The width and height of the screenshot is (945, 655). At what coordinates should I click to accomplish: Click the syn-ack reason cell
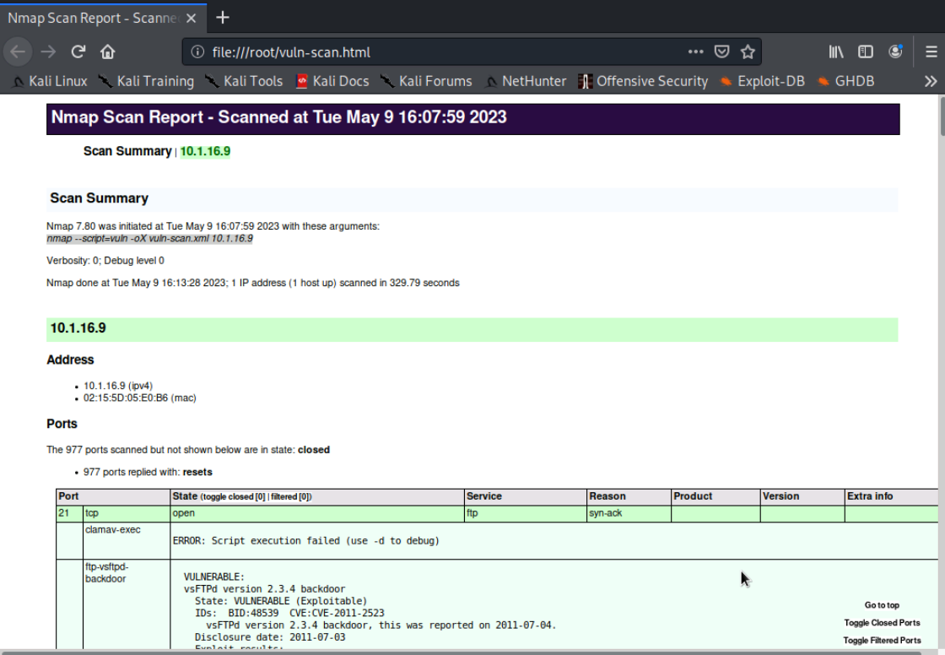629,513
